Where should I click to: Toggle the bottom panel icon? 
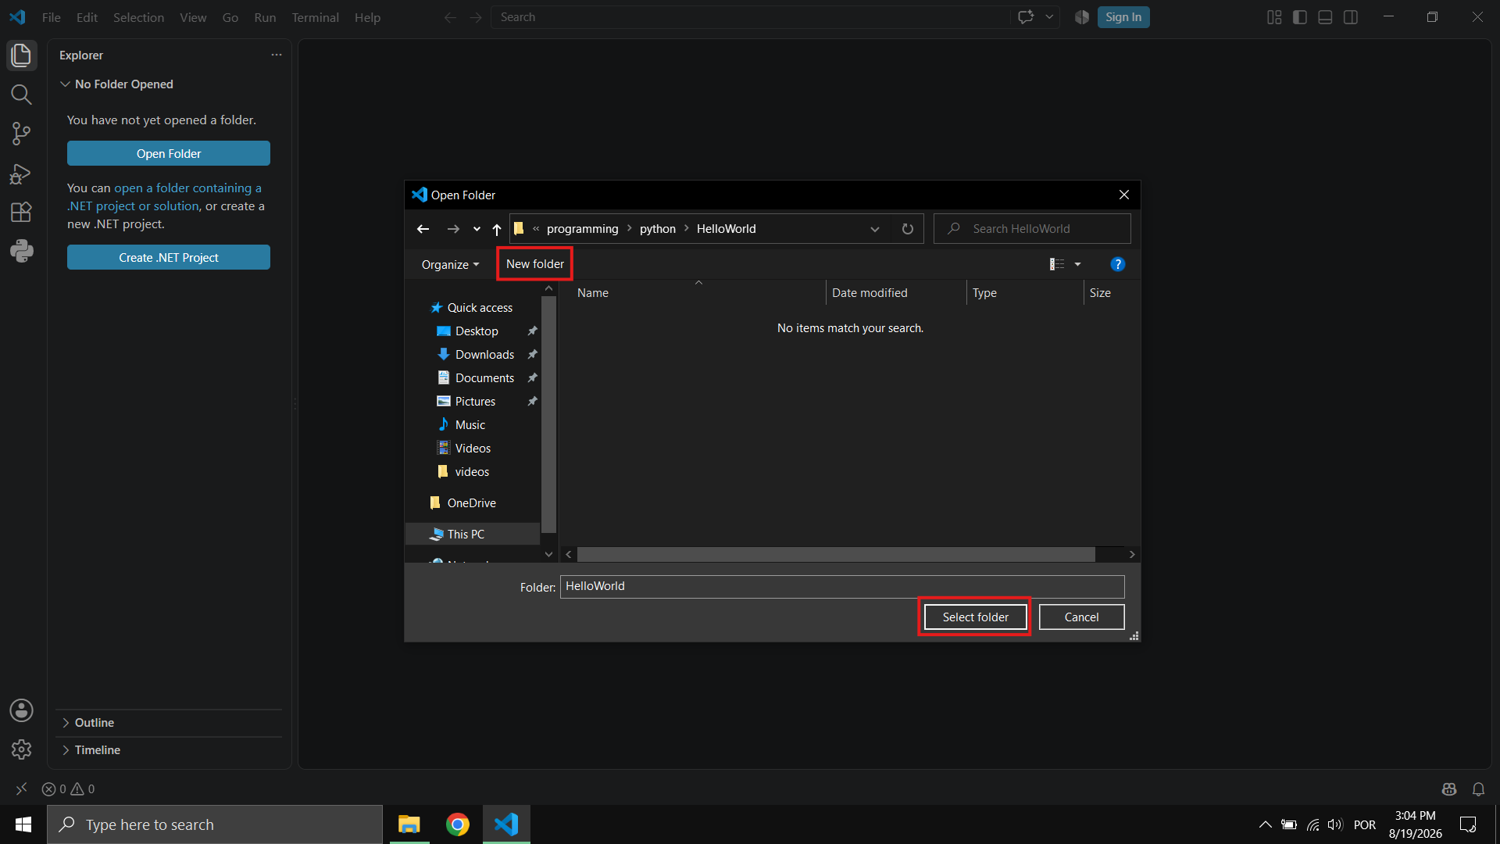coord(1325,17)
